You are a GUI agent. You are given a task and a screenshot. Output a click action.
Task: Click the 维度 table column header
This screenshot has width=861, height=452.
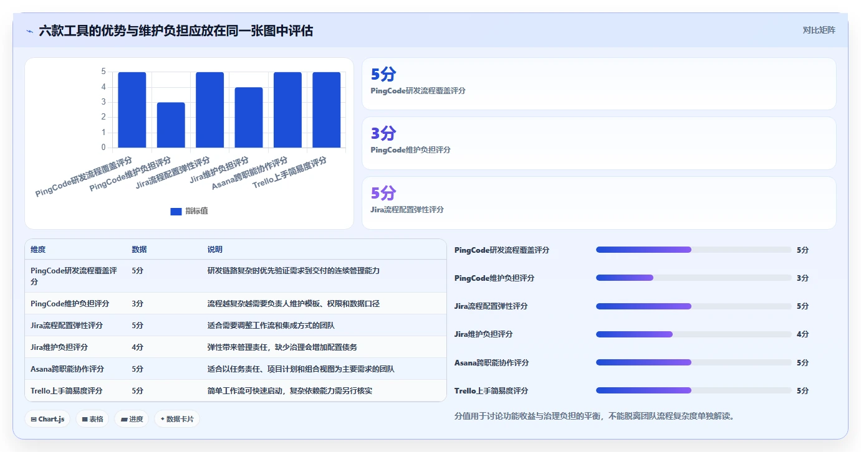click(x=38, y=250)
